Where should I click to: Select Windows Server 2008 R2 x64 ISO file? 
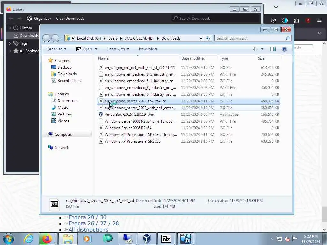[188, 128]
